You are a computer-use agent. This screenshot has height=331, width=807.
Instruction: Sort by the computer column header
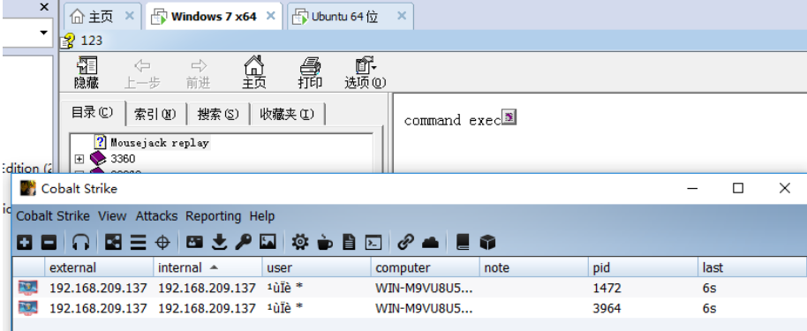coord(425,267)
